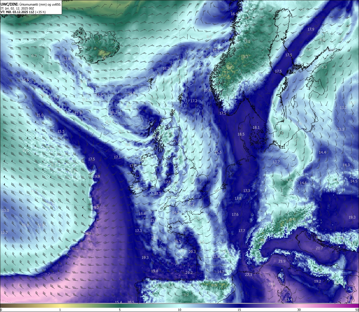Click the 6.7 value in the northwest
This screenshot has height=312, width=359.
point(34,56)
